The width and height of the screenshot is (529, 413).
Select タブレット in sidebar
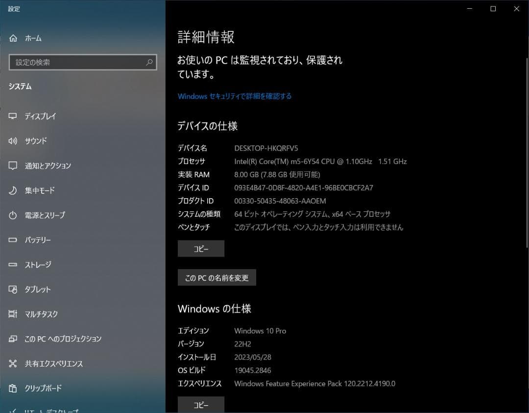(x=38, y=289)
